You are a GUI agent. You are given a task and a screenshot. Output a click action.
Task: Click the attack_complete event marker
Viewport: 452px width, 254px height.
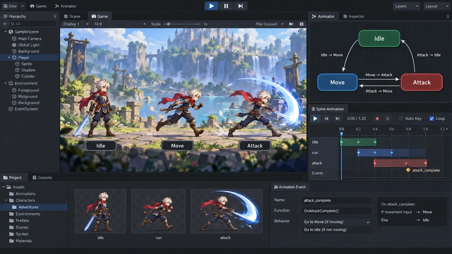tap(408, 170)
